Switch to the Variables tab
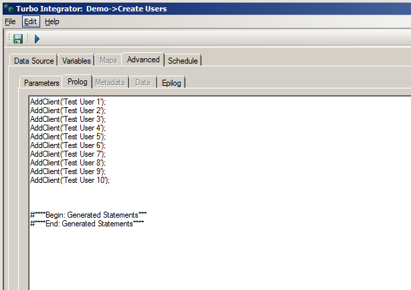The image size is (411, 290). 76,60
